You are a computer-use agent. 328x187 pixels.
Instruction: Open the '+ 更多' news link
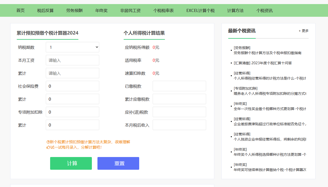tap(303, 31)
